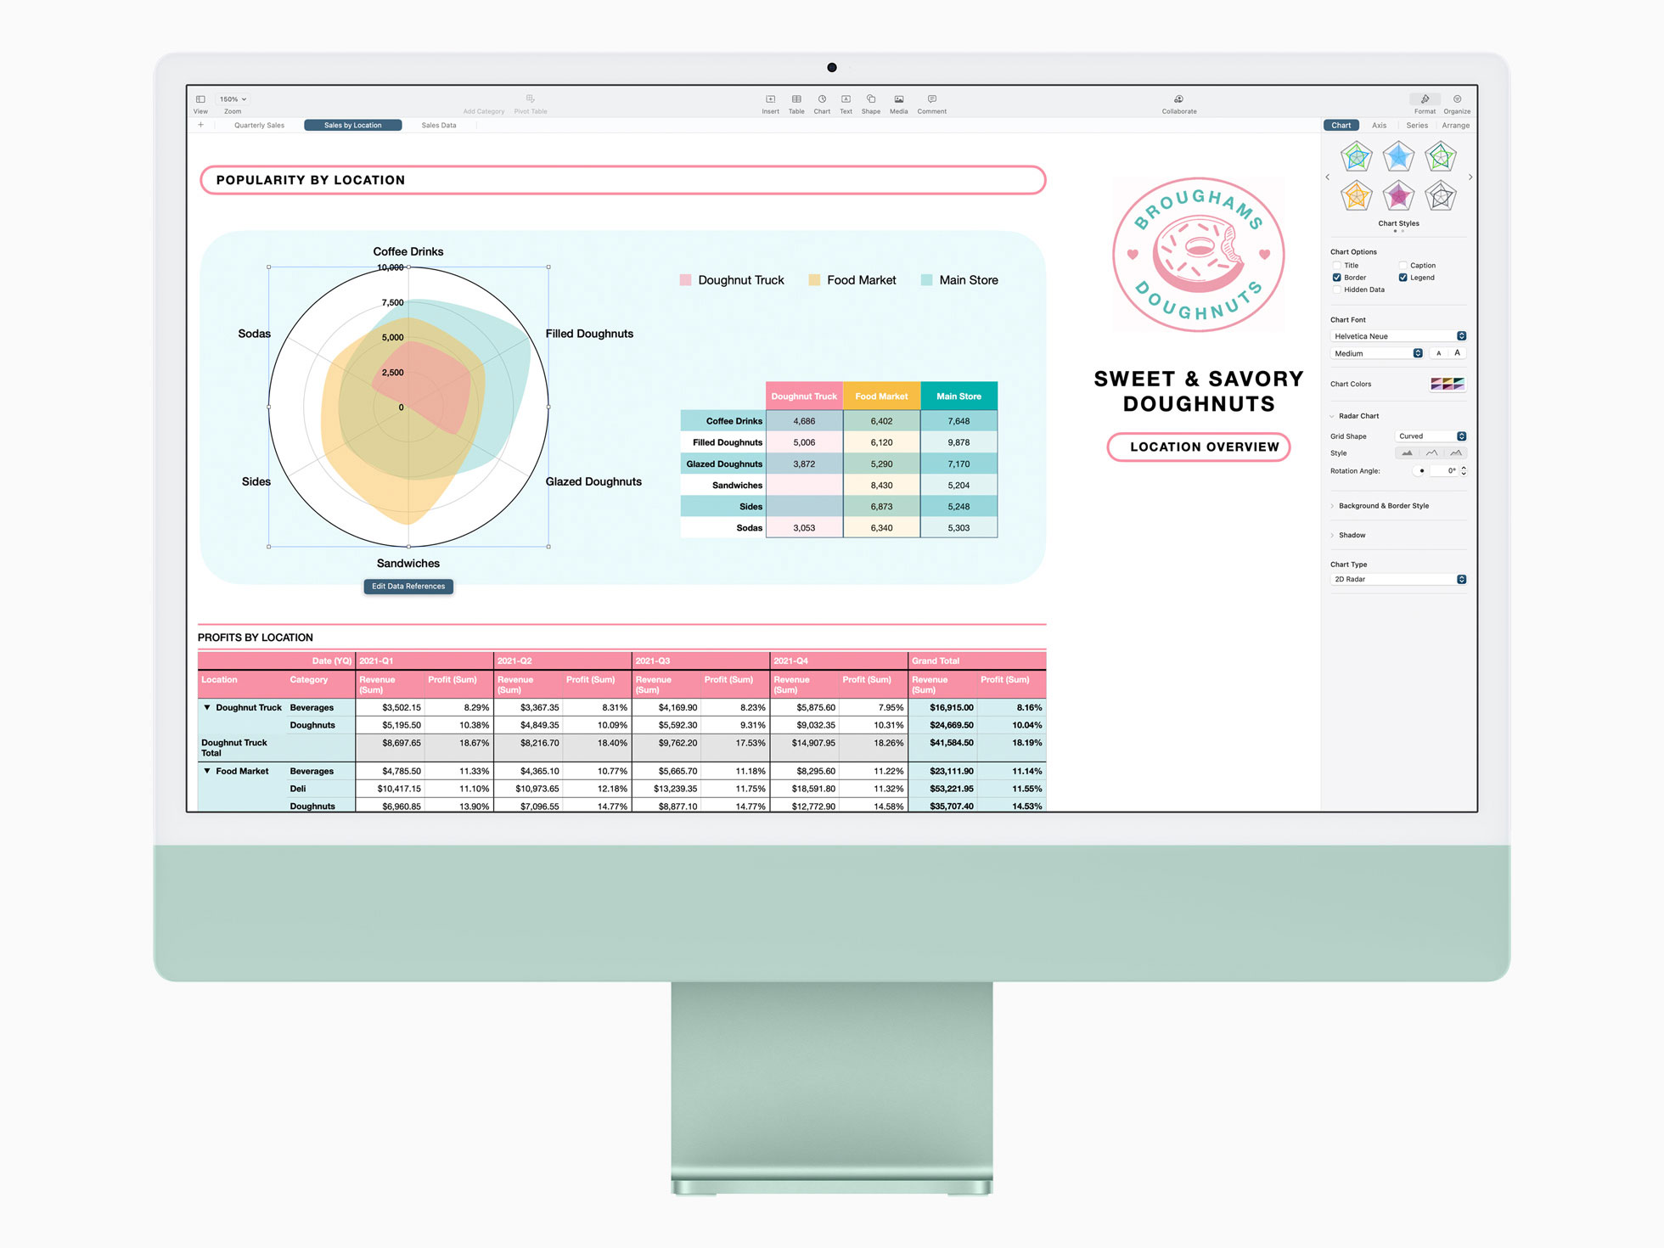Open the Shape toolbar icon
This screenshot has height=1248, width=1664.
[x=870, y=100]
